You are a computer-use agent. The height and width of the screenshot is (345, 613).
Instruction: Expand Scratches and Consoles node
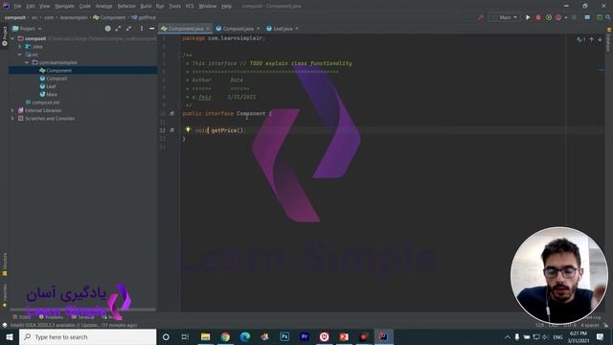click(x=12, y=118)
